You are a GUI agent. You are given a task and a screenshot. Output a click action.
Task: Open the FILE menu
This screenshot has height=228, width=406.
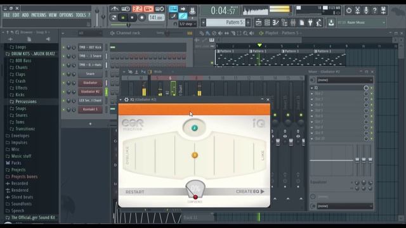[6, 15]
